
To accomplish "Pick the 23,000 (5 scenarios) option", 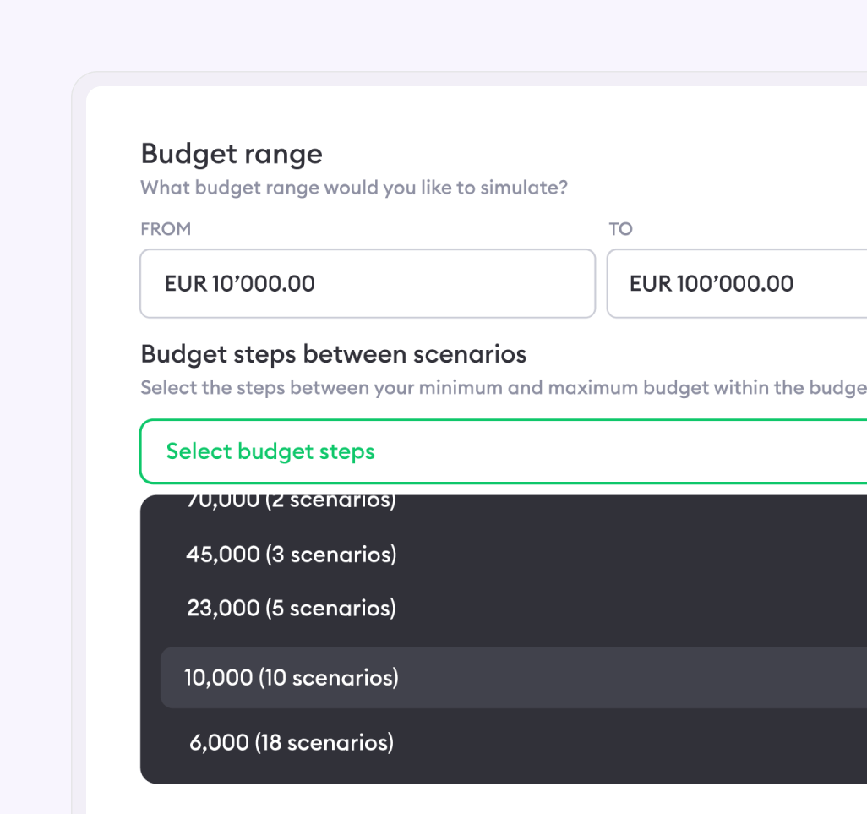I will pyautogui.click(x=292, y=608).
